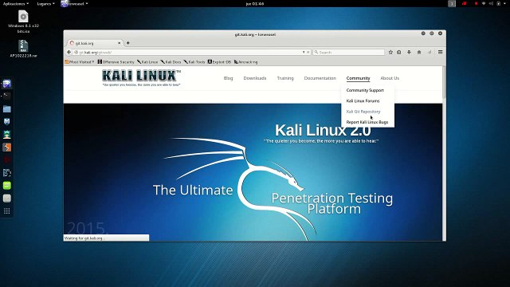Viewport: 510px width, 287px height.
Task: Click the workspace indicator in top bar
Action: click(x=452, y=3)
